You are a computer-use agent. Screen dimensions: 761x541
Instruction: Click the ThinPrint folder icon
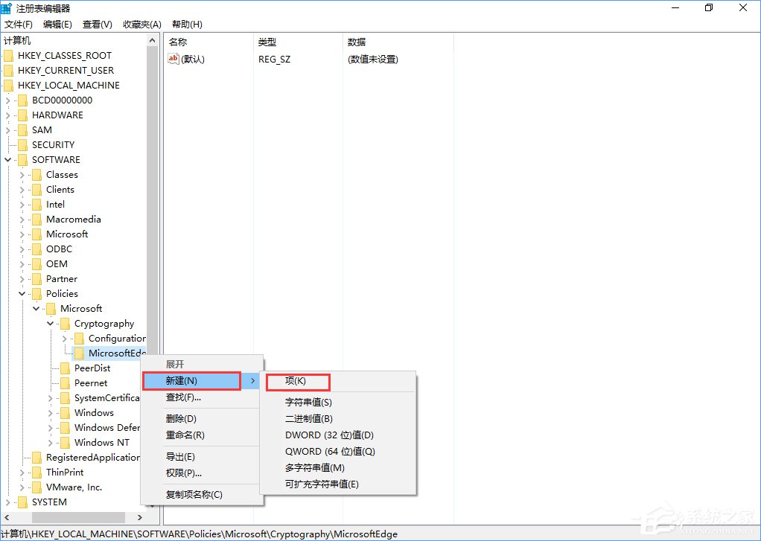pos(38,472)
